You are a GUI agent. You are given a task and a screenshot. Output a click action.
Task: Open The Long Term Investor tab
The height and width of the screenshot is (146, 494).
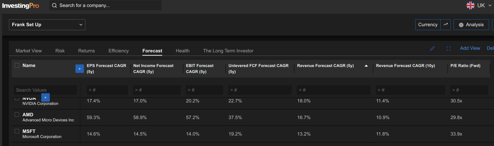pos(228,51)
